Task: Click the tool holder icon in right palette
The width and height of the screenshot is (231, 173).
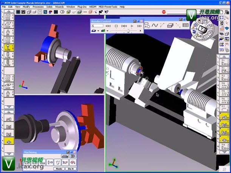Action: (x=222, y=23)
